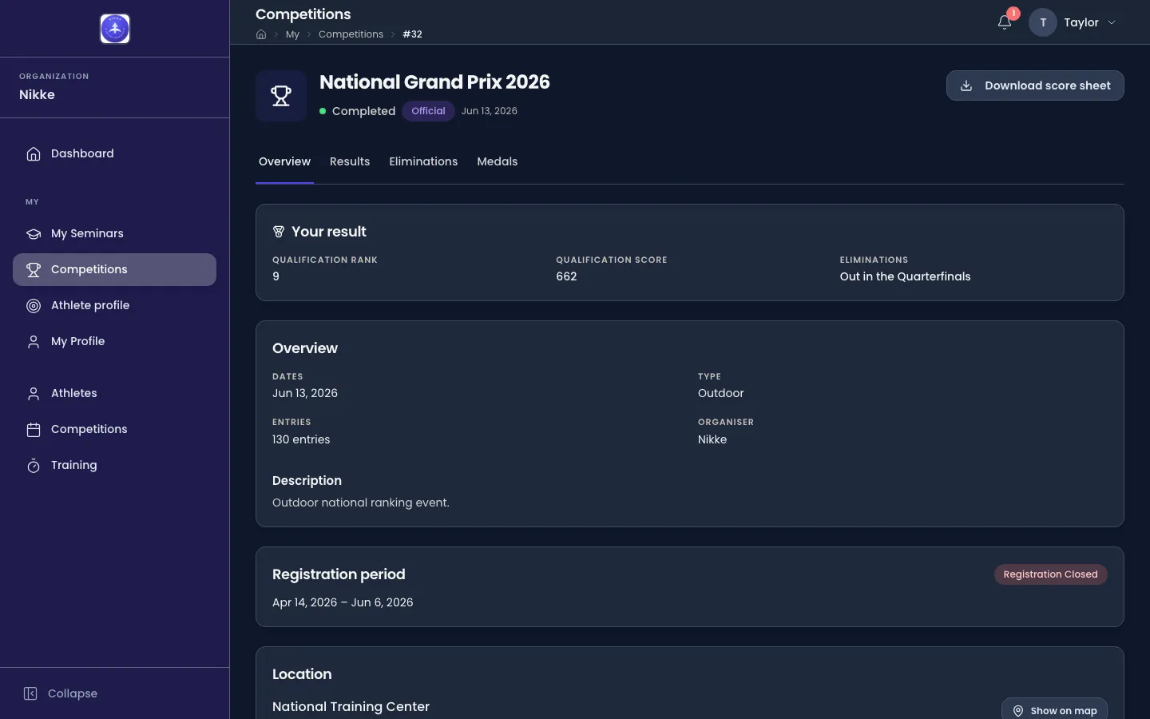Viewport: 1150px width, 719px height.
Task: Show location on map
Action: point(1054,710)
